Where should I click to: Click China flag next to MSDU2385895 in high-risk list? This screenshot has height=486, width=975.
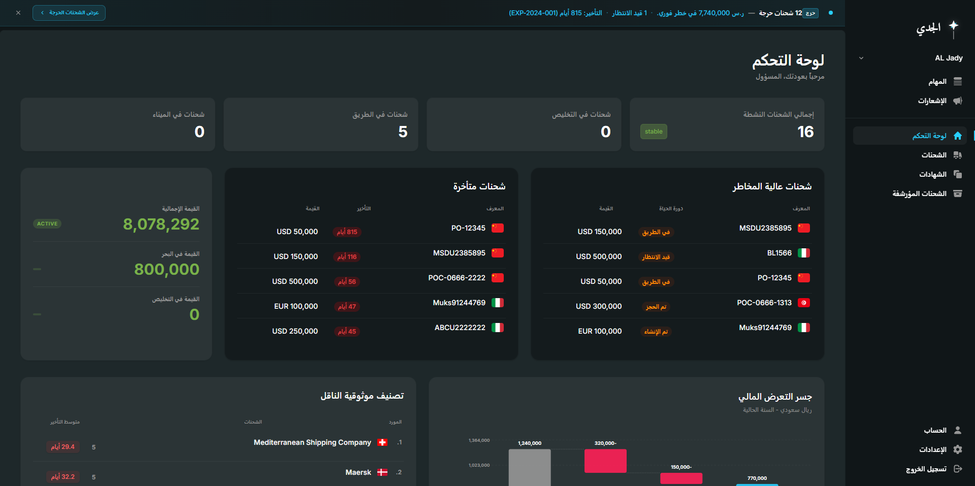(804, 228)
